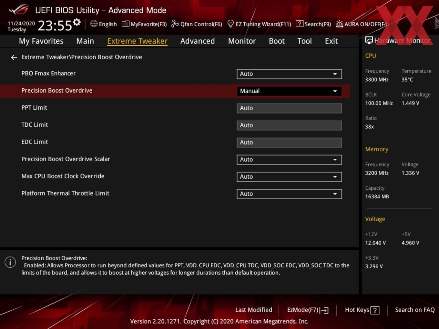439x329 pixels.
Task: Click the date 11/24/2020 Tuesday
Action: click(21, 26)
